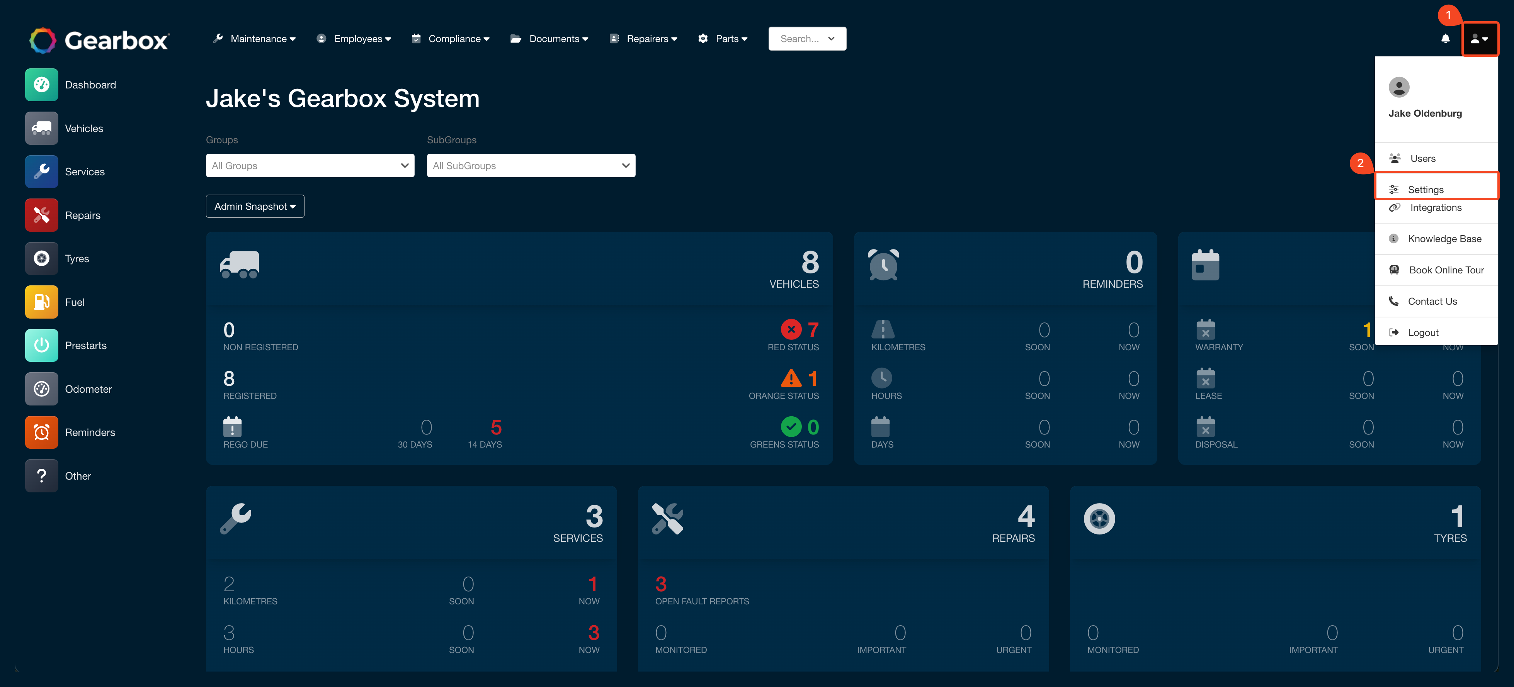Click the 1 Tyres total
This screenshot has width=1514, height=687.
1458,516
